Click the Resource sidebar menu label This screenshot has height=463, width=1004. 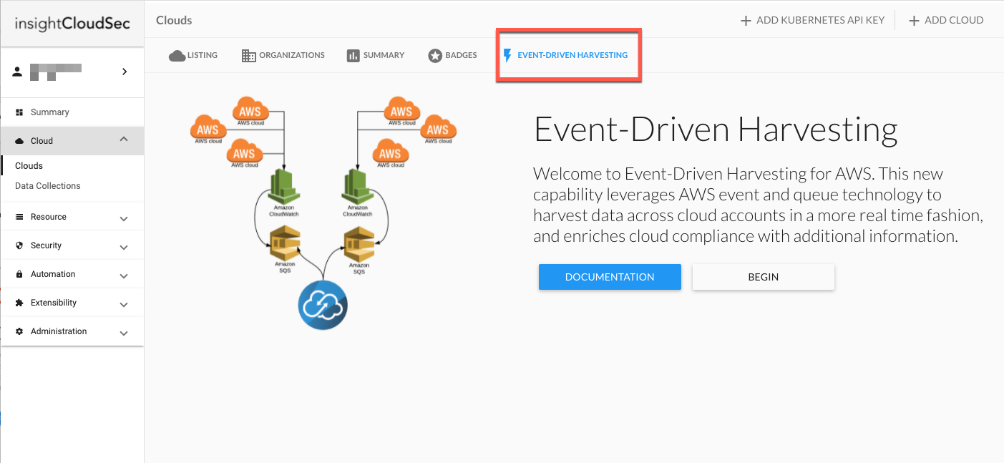[49, 217]
